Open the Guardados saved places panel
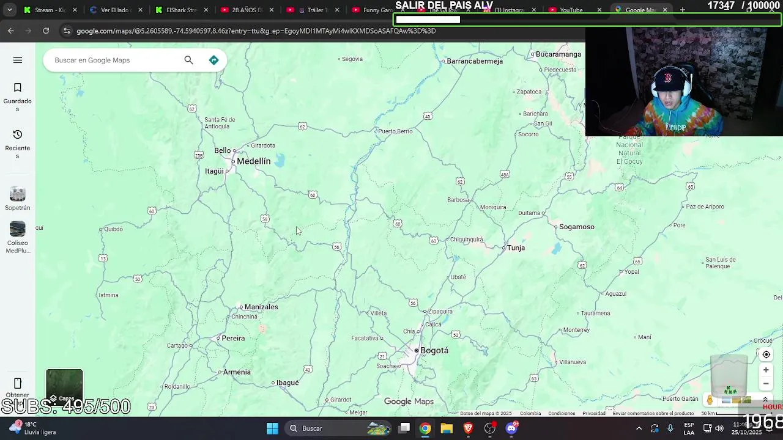This screenshot has width=783, height=440. point(18,97)
